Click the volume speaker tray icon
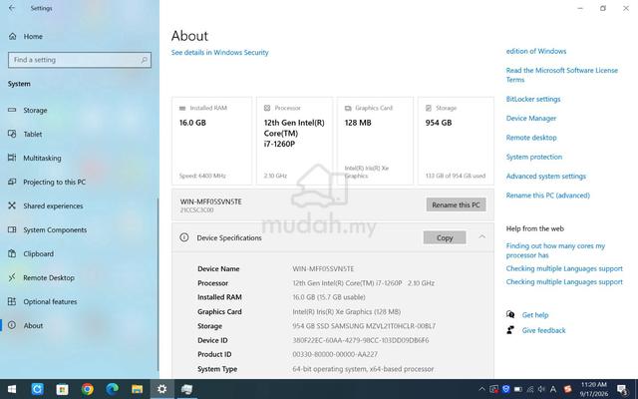Screen dimensions: 638x399 [541, 389]
